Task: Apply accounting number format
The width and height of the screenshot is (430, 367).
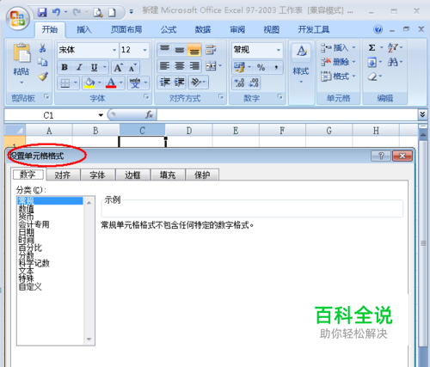Action: (239, 67)
